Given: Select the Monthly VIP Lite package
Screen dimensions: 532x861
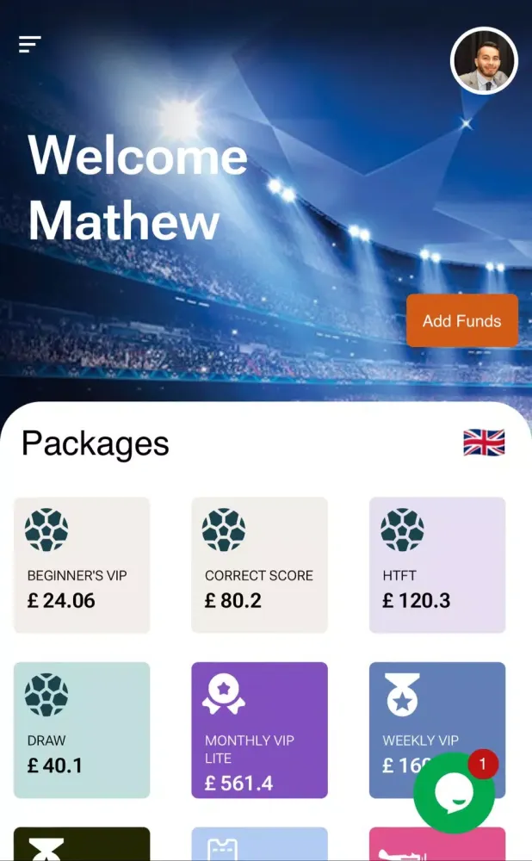Looking at the screenshot, I should point(259,730).
